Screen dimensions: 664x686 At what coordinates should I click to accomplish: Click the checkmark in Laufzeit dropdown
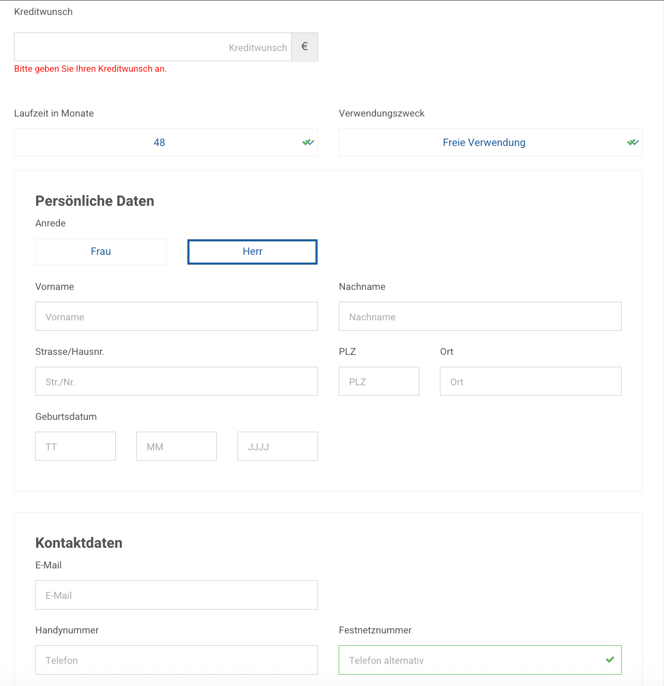click(x=308, y=142)
